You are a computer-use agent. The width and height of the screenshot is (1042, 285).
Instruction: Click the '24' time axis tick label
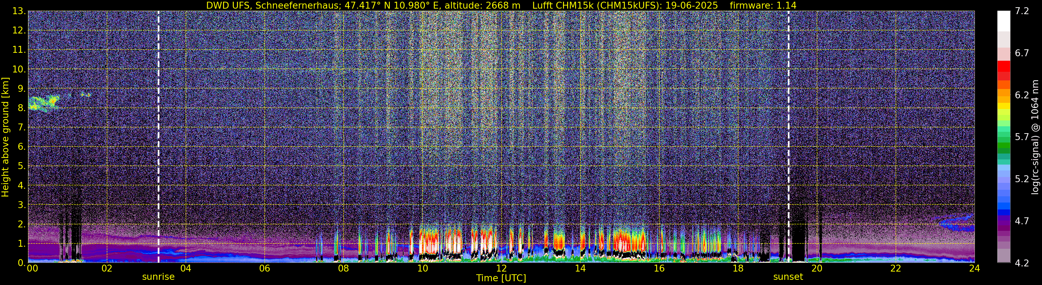point(975,268)
